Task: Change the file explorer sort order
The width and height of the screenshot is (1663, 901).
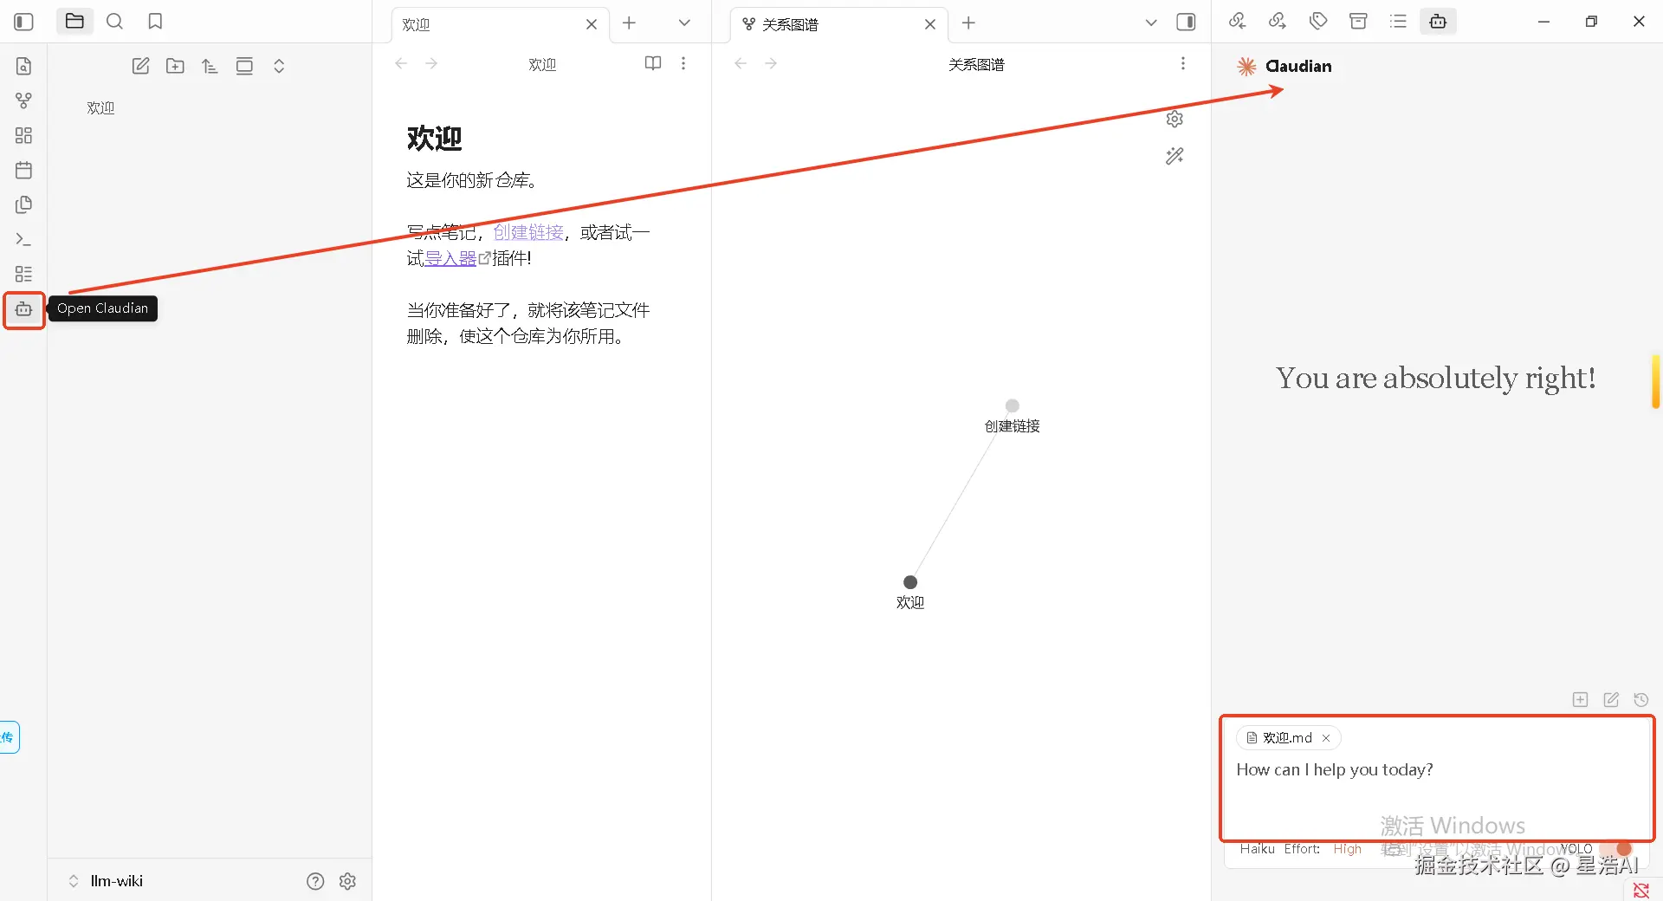Action: 210,66
